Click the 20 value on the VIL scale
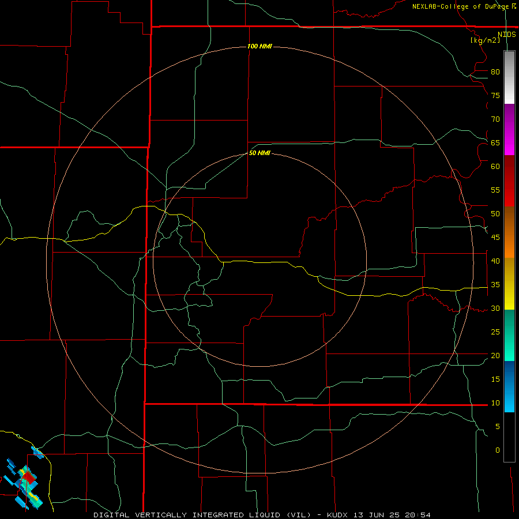Viewport: 519px width, 519px height. tap(495, 355)
